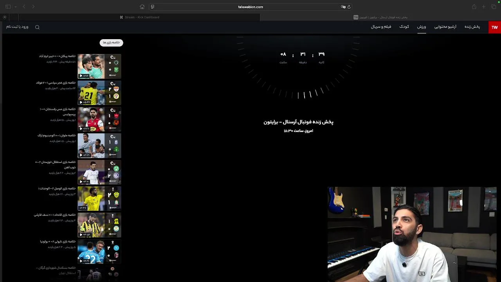Open the خلاصه پیکان ۰ - ۰ خیبر title link
Viewport: 501px width, 282px height.
click(57, 56)
